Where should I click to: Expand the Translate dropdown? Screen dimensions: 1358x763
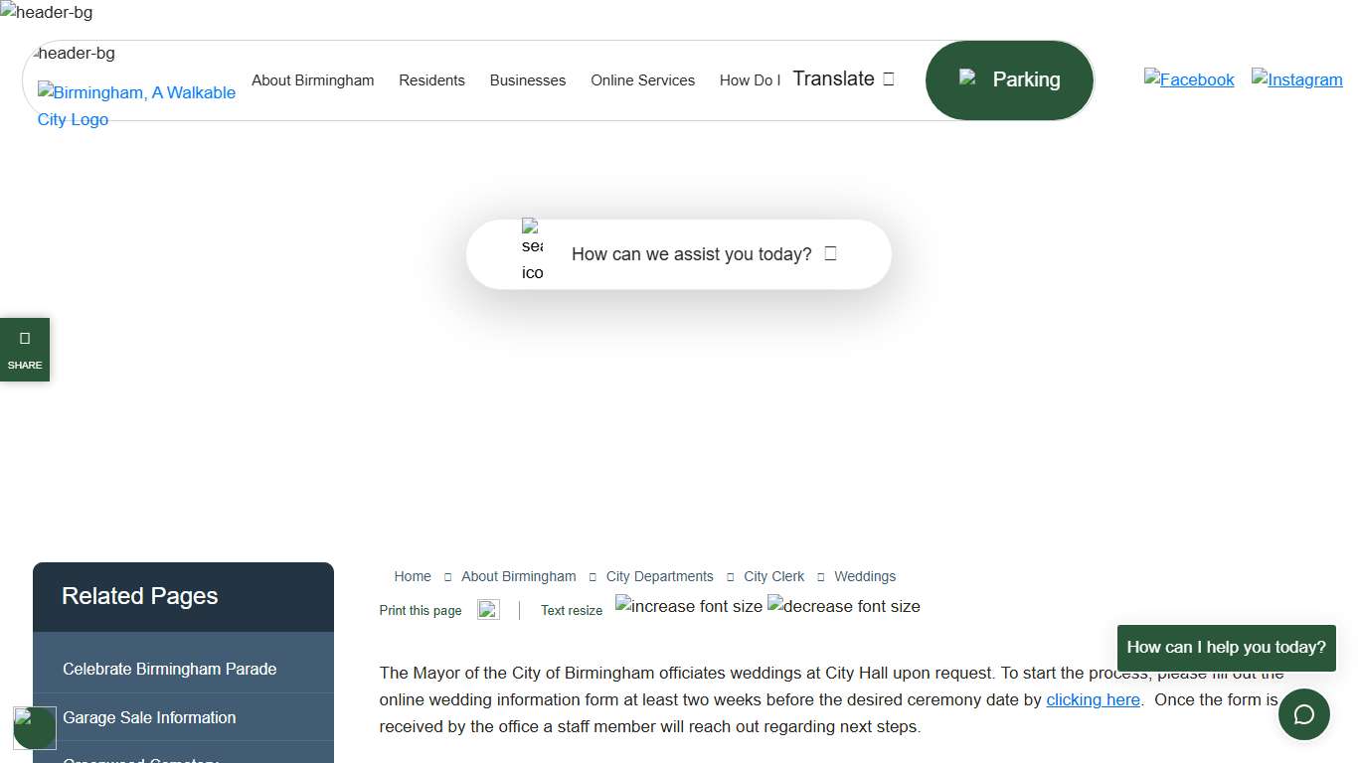tap(843, 79)
